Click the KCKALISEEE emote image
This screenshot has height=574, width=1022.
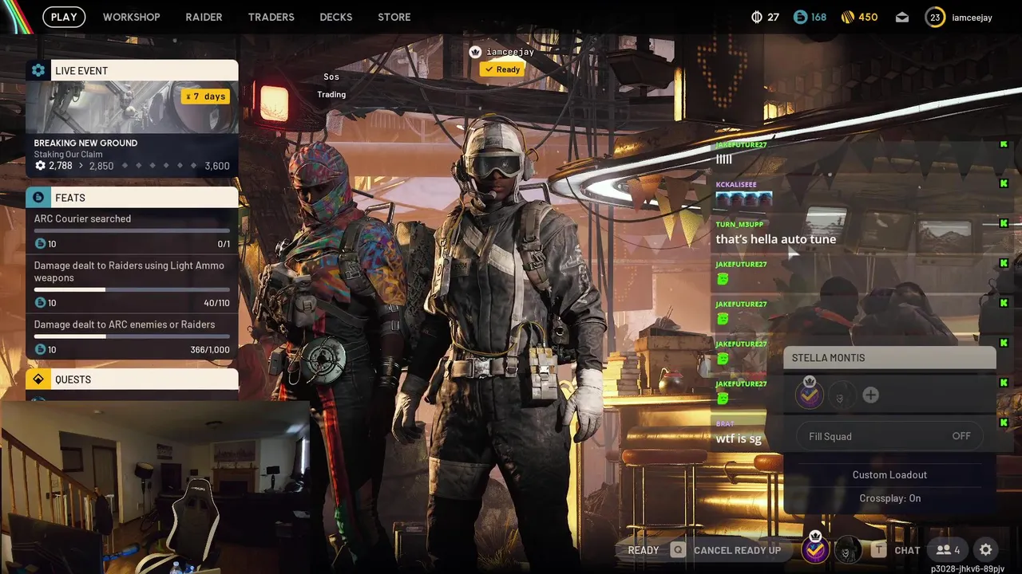pyautogui.click(x=744, y=199)
